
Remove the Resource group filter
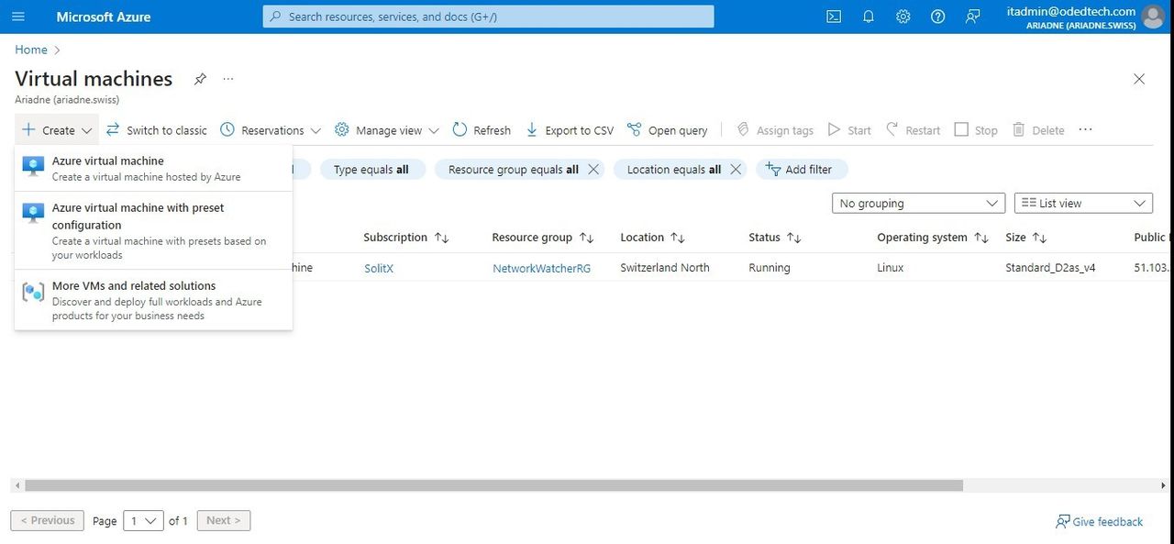tap(593, 170)
